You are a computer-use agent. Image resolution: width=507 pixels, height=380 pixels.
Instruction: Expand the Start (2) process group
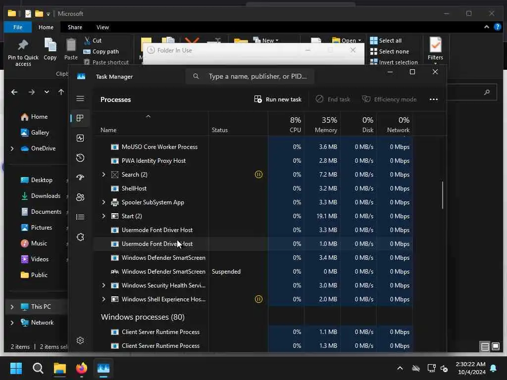[103, 216]
